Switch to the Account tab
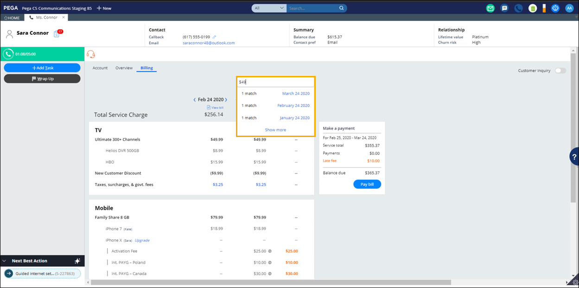Image resolution: width=579 pixels, height=288 pixels. pyautogui.click(x=100, y=68)
